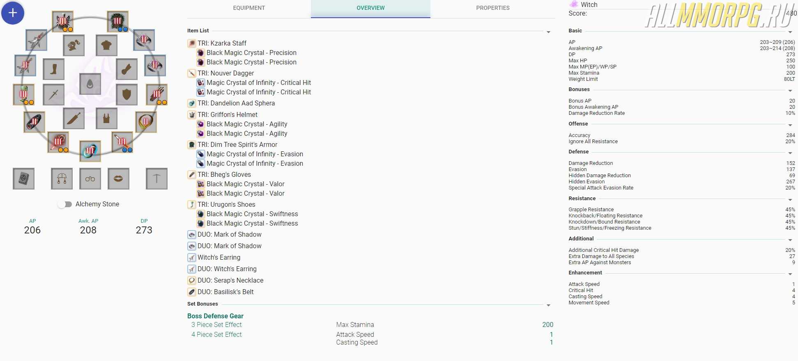
Task: Select the unenhanced Witch's Earring slot
Action: (x=36, y=40)
